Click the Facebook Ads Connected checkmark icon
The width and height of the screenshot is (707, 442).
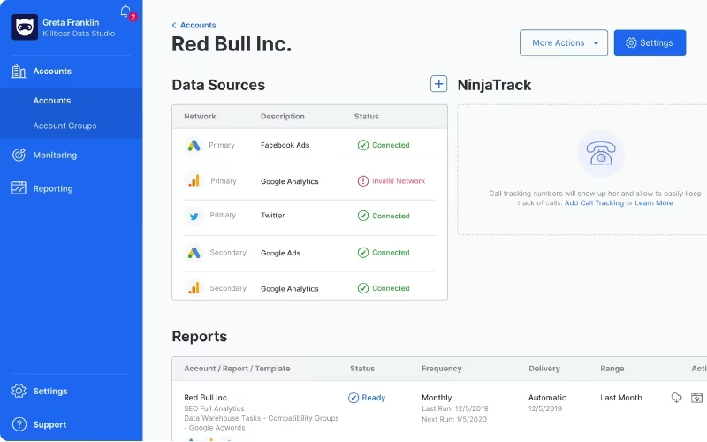[363, 145]
